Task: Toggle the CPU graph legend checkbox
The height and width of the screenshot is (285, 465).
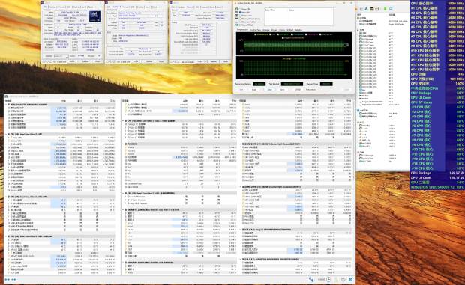Action: coord(270,34)
